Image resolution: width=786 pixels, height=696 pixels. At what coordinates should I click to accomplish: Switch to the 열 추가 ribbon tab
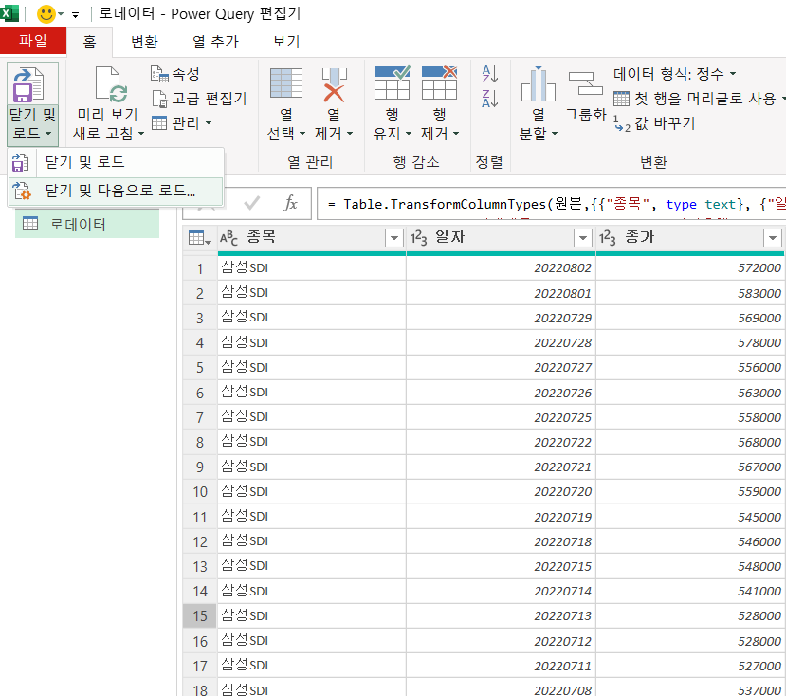[216, 42]
